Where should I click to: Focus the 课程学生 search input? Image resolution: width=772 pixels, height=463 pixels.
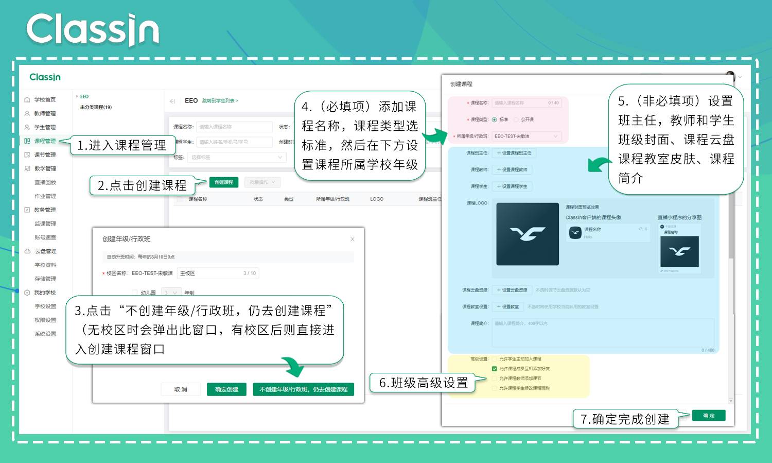point(235,142)
